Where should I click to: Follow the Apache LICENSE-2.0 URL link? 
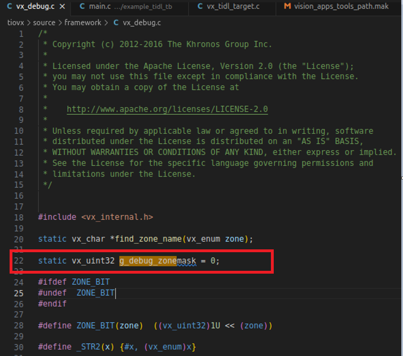pos(167,109)
